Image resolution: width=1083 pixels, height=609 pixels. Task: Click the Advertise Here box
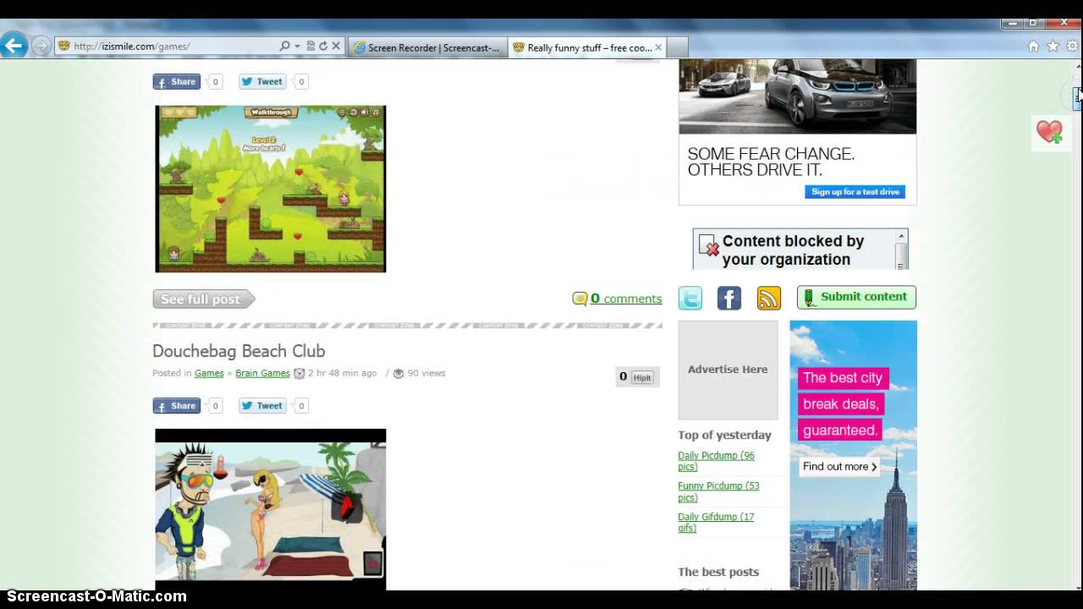[728, 370]
